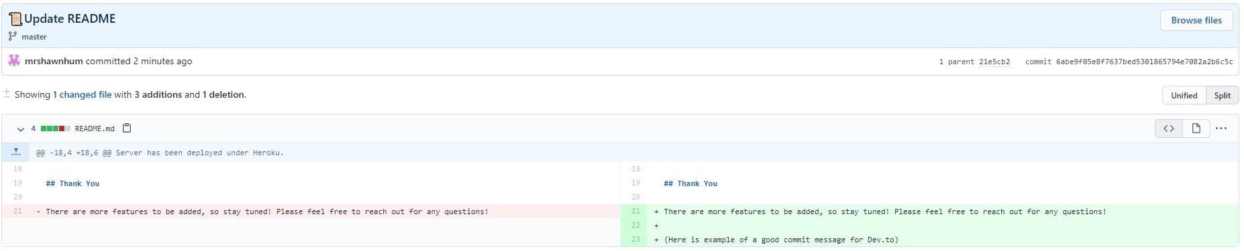Select deleted line number 21 on the left

tap(17, 211)
